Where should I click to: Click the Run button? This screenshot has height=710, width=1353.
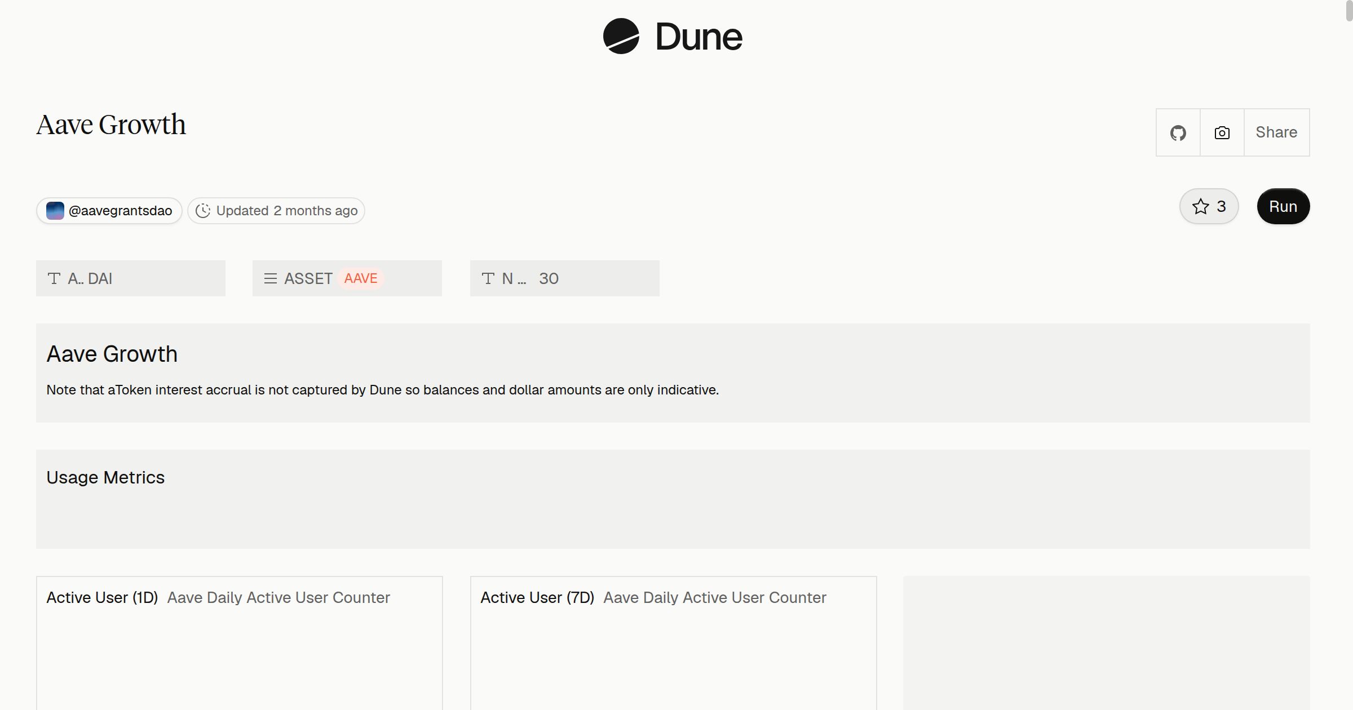point(1283,206)
